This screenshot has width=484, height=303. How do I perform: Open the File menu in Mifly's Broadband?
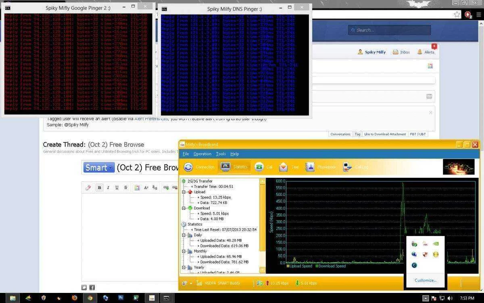click(186, 154)
